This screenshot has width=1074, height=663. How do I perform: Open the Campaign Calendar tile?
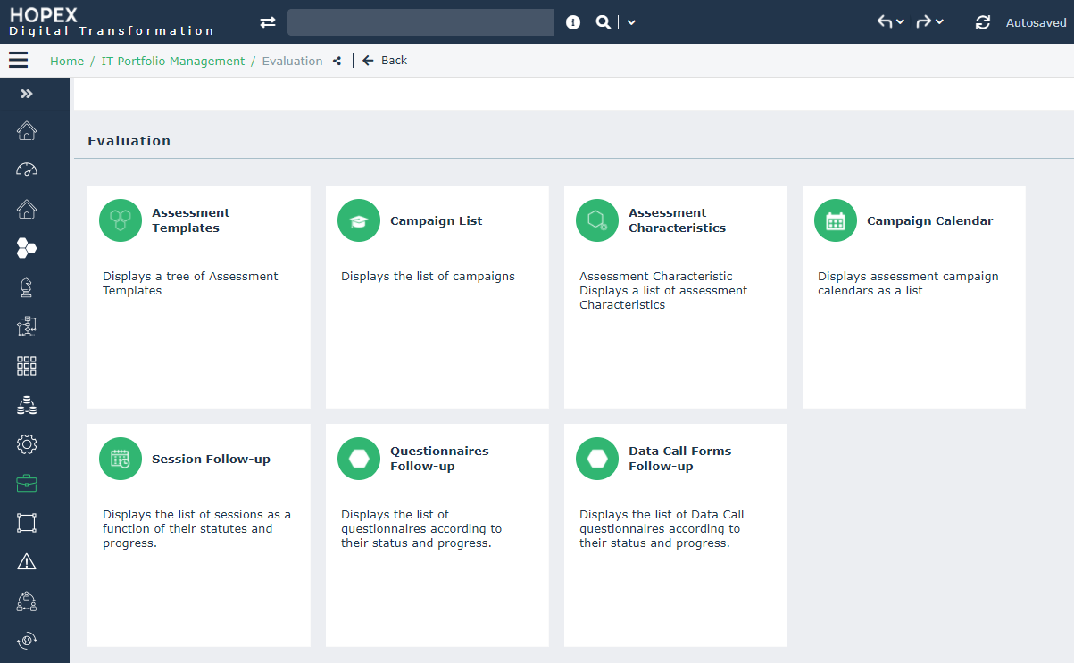(x=913, y=296)
